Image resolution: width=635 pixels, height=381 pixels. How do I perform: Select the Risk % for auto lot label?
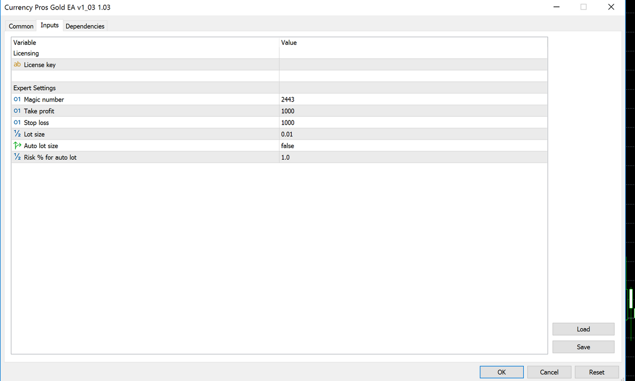50,157
